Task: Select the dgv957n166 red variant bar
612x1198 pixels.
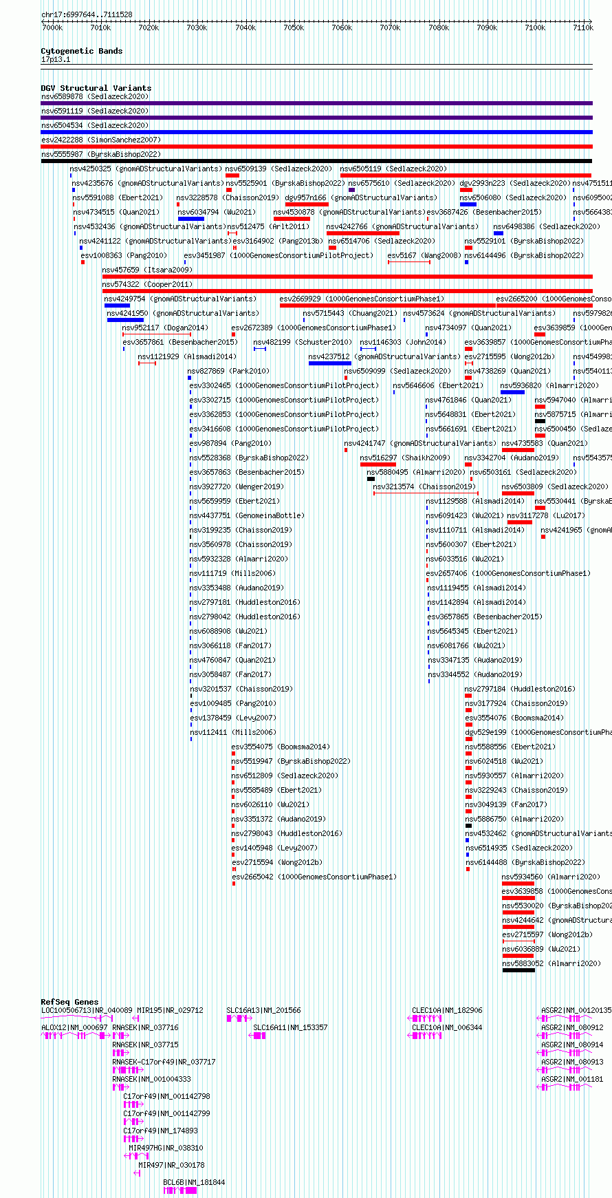Action: point(307,204)
